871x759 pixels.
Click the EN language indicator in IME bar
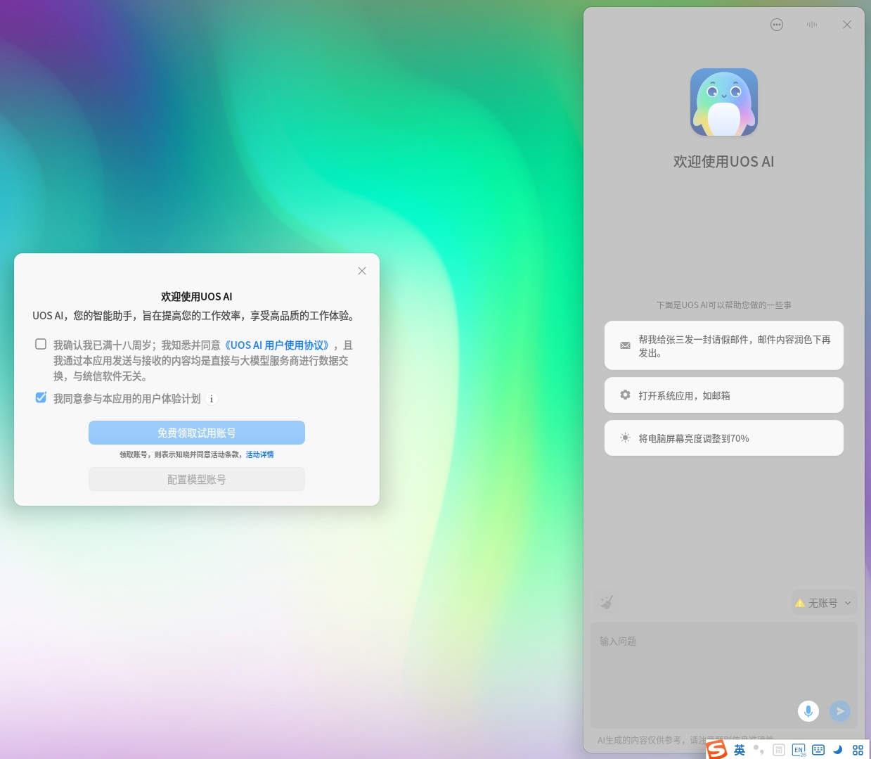799,751
